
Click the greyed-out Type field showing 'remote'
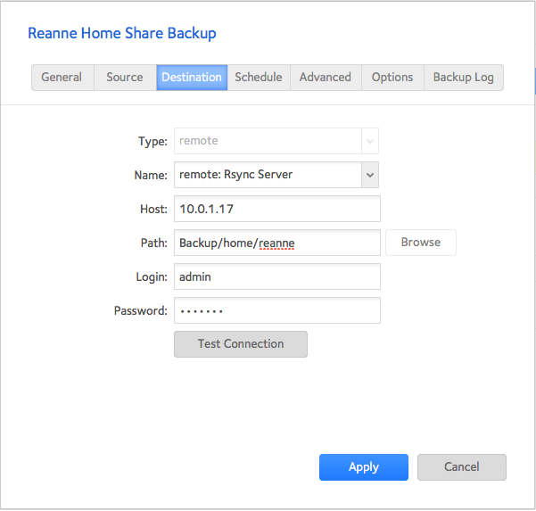click(x=268, y=141)
